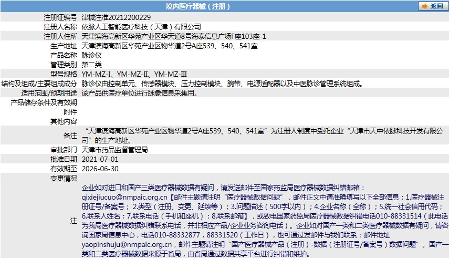Click management category value 第二类
Screen dimensions: 449x259
pyautogui.click(x=91, y=65)
